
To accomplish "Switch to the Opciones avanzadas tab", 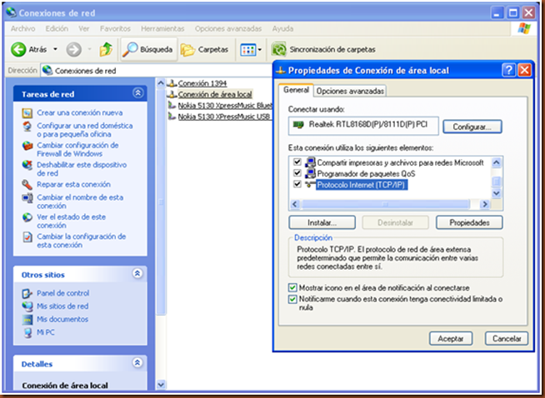I will click(350, 91).
